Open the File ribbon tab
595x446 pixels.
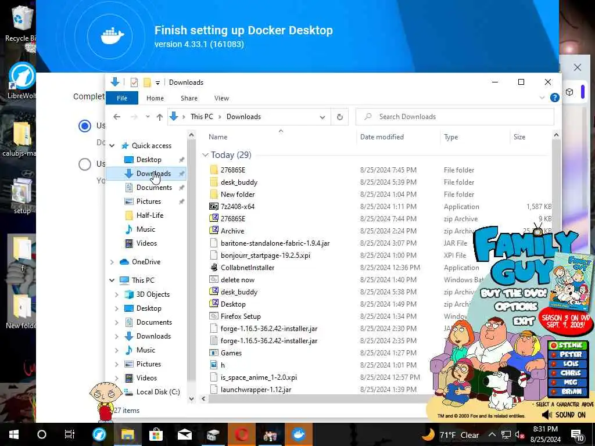[122, 98]
